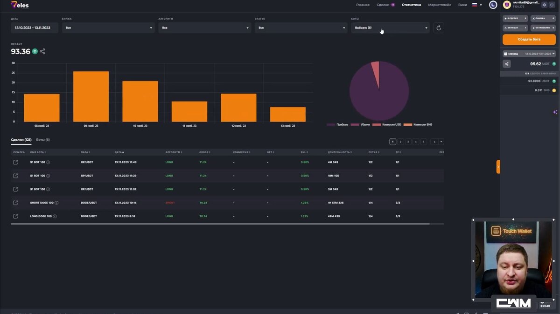Click the Убыток legend color swatch

coord(355,125)
